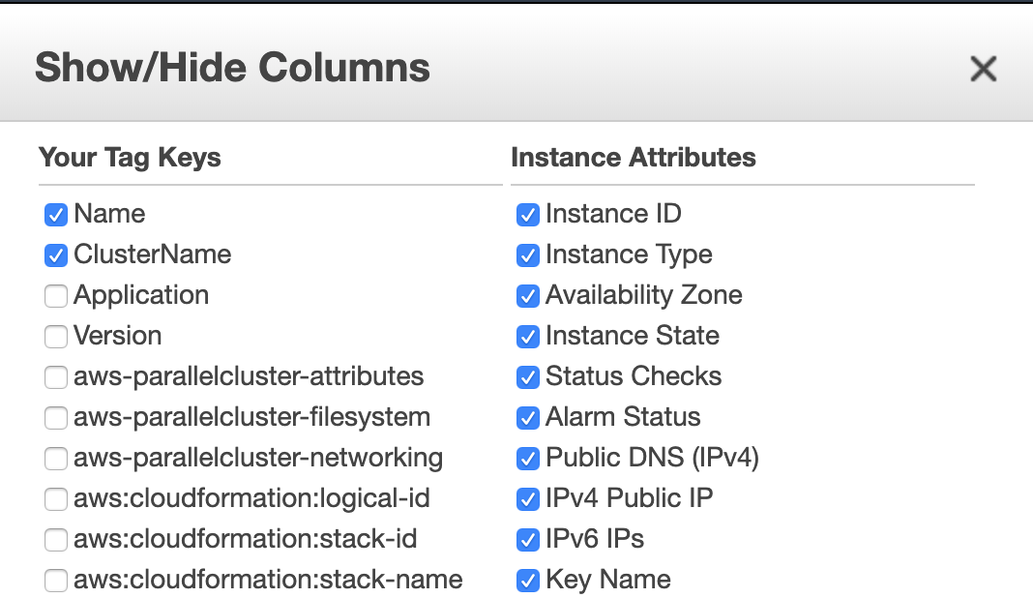Hide the Availability Zone column

tap(527, 296)
